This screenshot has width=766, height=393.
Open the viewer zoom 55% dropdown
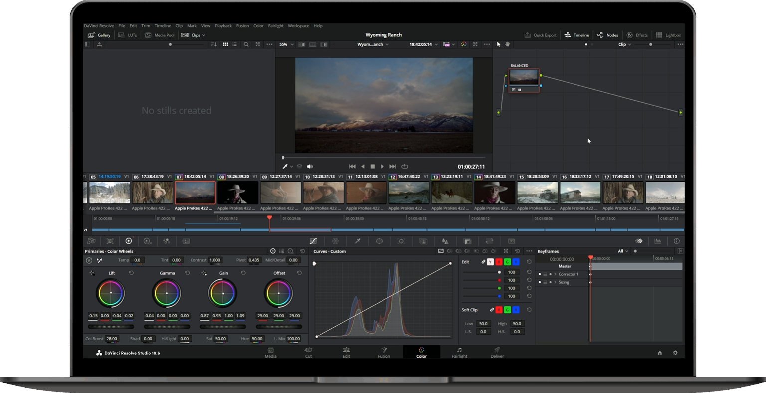tap(286, 44)
